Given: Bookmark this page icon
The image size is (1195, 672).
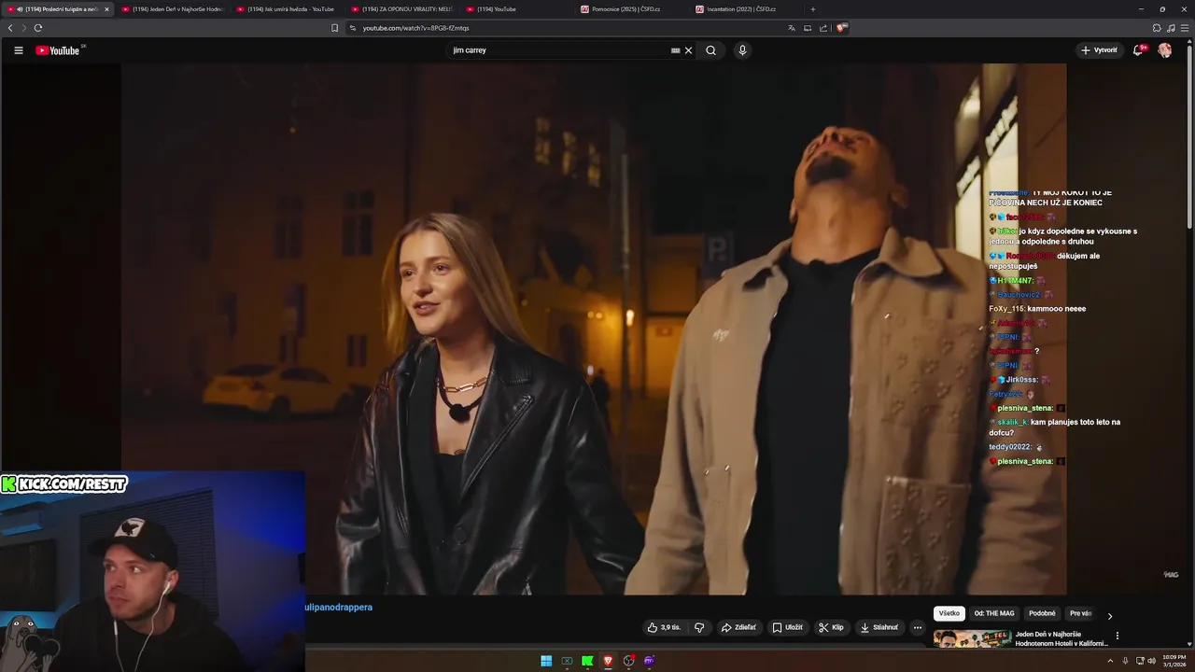Looking at the screenshot, I should (x=335, y=28).
